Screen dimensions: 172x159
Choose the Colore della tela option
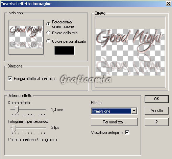tap(48, 33)
